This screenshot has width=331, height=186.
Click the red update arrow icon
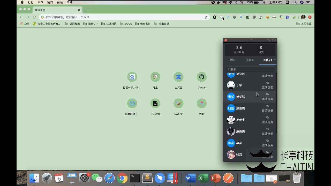tap(310, 17)
